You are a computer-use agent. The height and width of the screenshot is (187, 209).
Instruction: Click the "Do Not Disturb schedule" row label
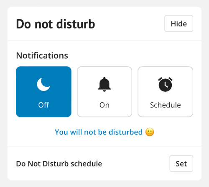(x=59, y=164)
